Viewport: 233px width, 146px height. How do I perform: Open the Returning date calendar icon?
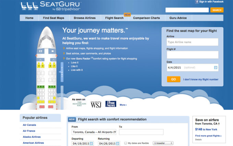tap(118, 144)
